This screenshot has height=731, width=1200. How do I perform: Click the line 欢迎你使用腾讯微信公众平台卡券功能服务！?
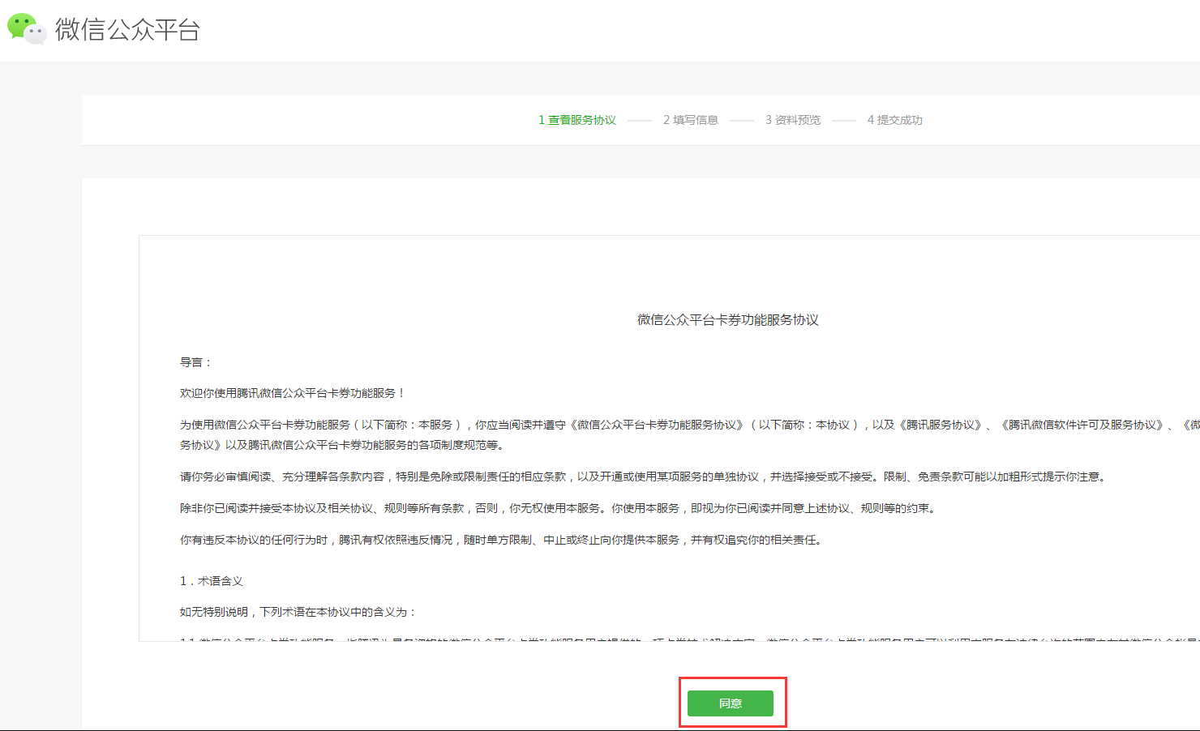click(x=293, y=393)
